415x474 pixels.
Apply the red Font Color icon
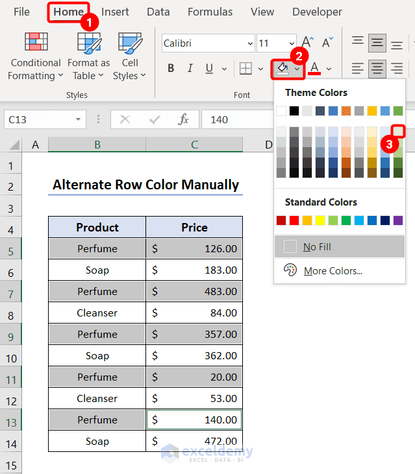(314, 68)
